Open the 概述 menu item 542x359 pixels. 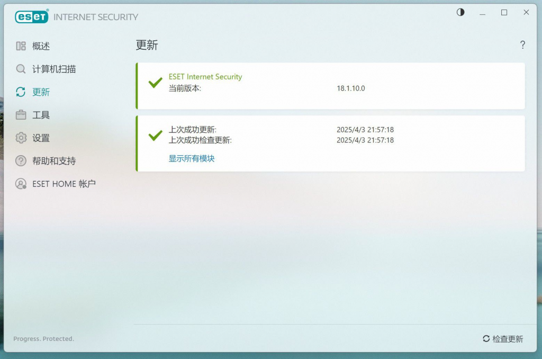(x=41, y=46)
